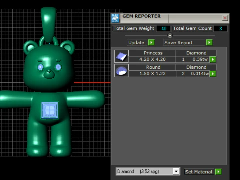Click the green arrow next to Set Material
Image resolution: width=240 pixels, height=180 pixels.
tap(218, 172)
